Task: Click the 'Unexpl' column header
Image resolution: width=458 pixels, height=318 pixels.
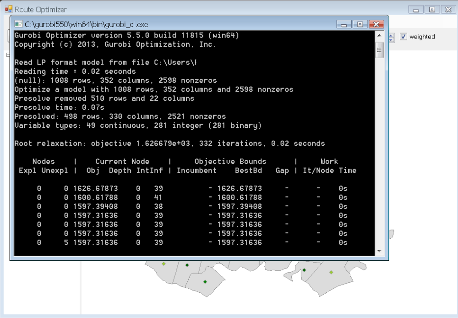Action: [55, 171]
